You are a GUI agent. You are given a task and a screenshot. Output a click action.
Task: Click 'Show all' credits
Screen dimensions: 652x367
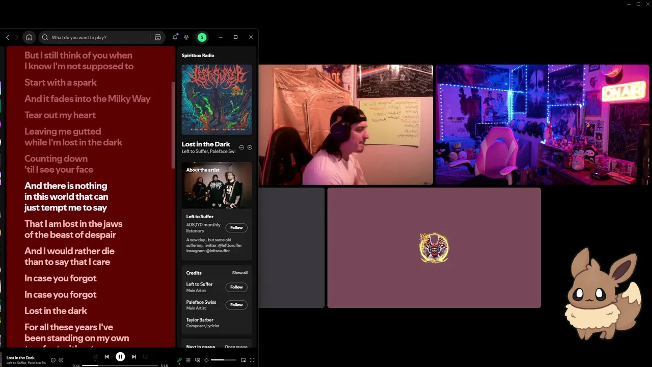[240, 273]
